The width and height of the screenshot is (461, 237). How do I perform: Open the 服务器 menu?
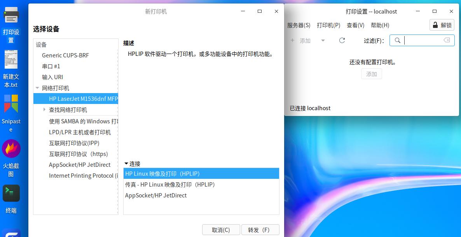298,25
